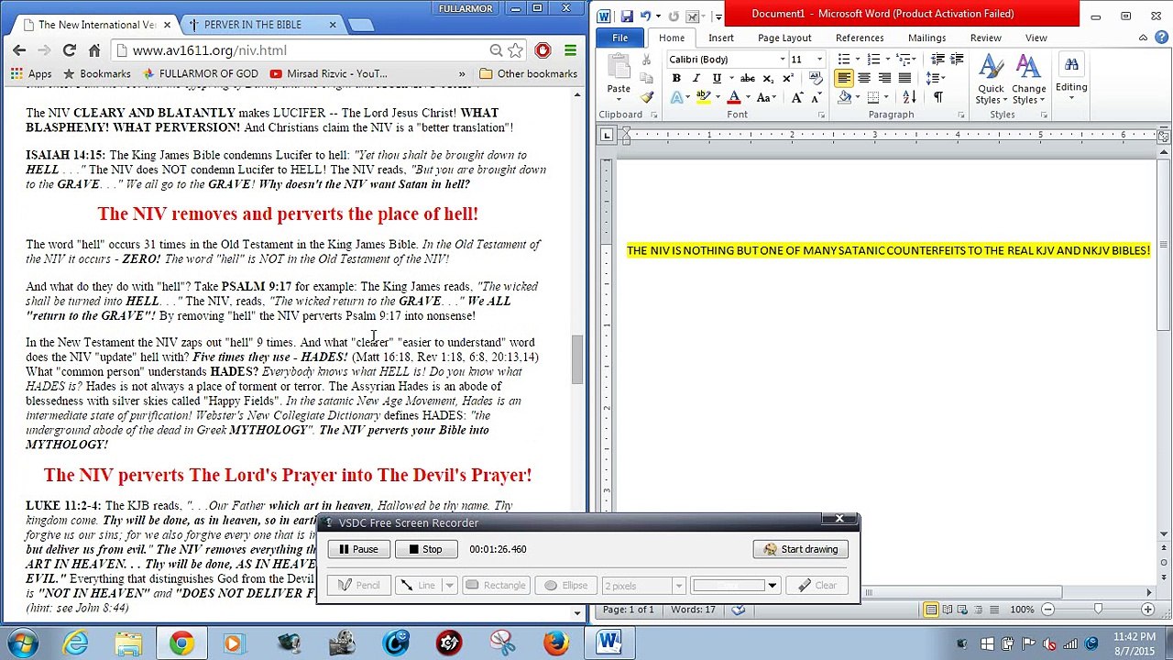Open the File tab in Word
Viewport: 1173px width, 660px height.
click(620, 38)
